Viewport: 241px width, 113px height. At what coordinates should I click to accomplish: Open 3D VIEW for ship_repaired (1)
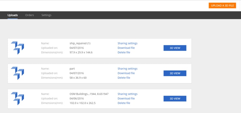click(175, 48)
